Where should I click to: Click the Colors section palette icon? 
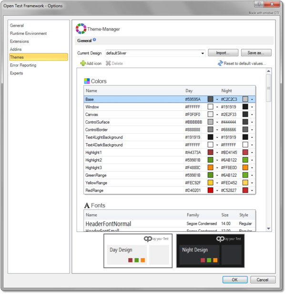(x=87, y=81)
